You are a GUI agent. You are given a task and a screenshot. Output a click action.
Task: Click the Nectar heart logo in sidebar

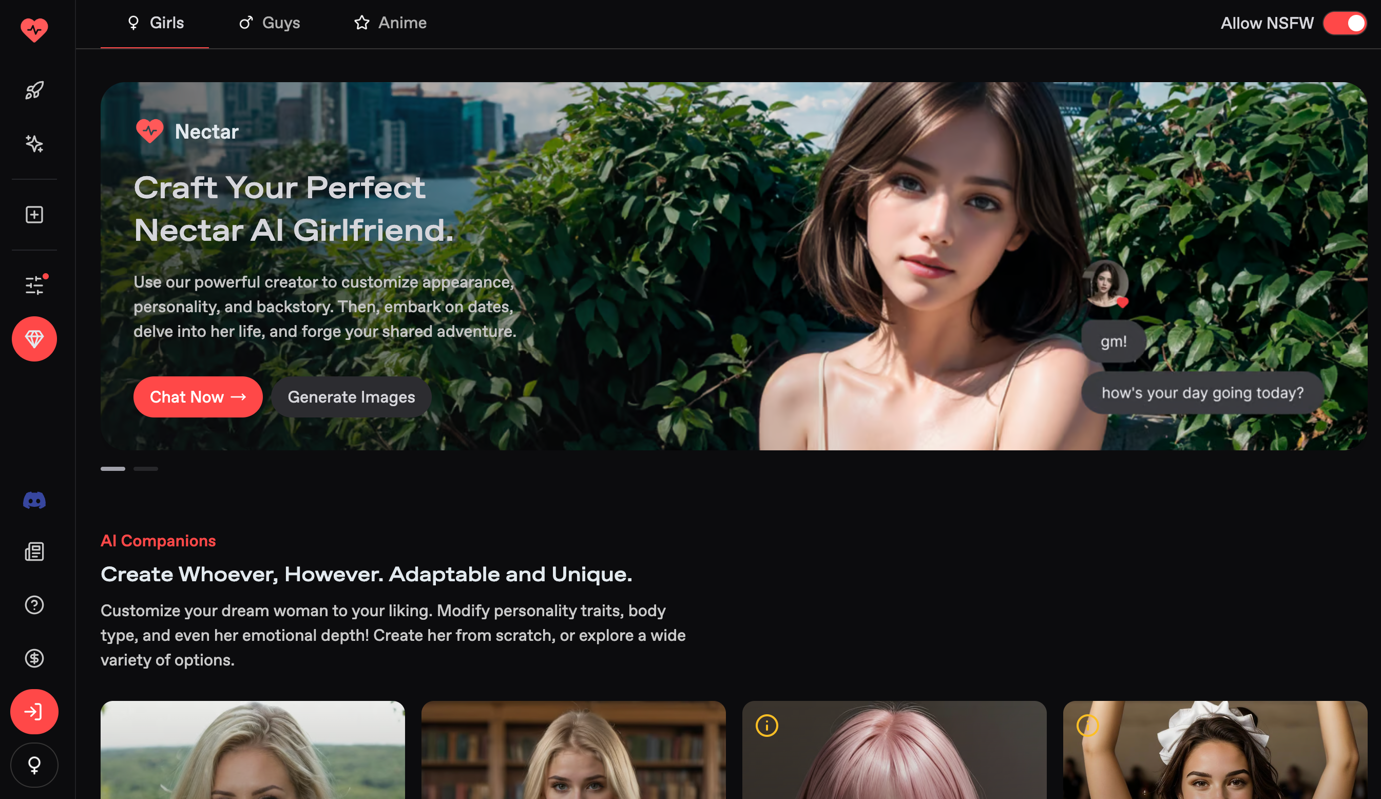(34, 30)
